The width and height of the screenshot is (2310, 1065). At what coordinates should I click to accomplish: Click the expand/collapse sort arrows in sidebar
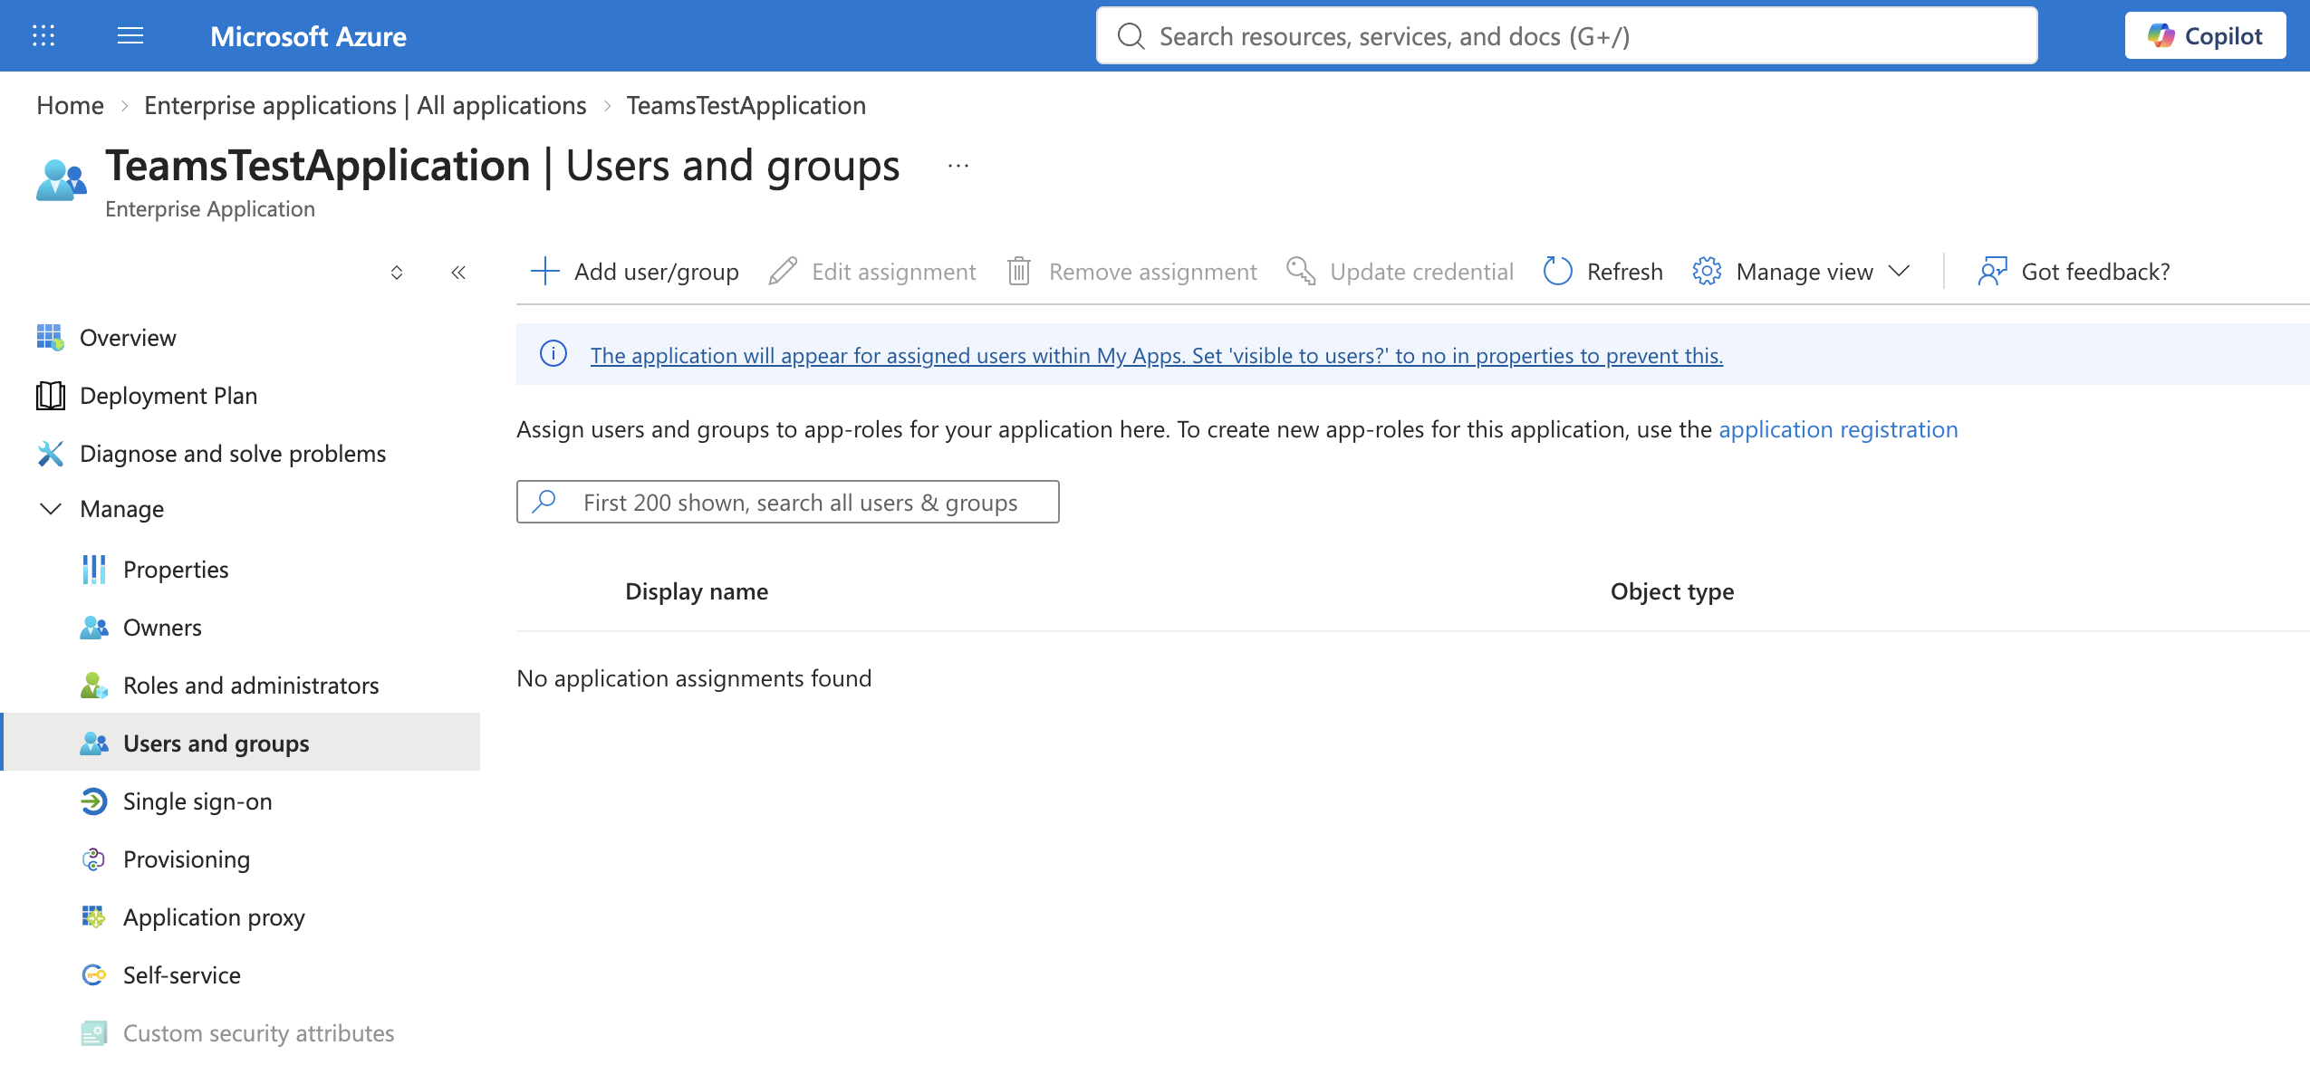point(397,273)
